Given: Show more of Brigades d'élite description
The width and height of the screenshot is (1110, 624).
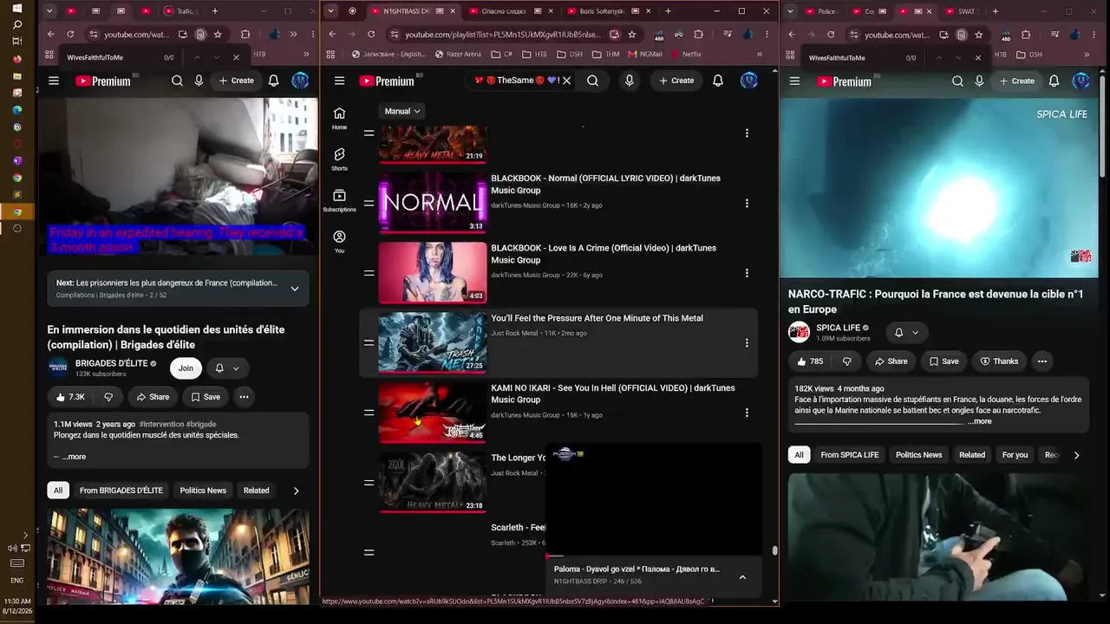Looking at the screenshot, I should [x=74, y=457].
